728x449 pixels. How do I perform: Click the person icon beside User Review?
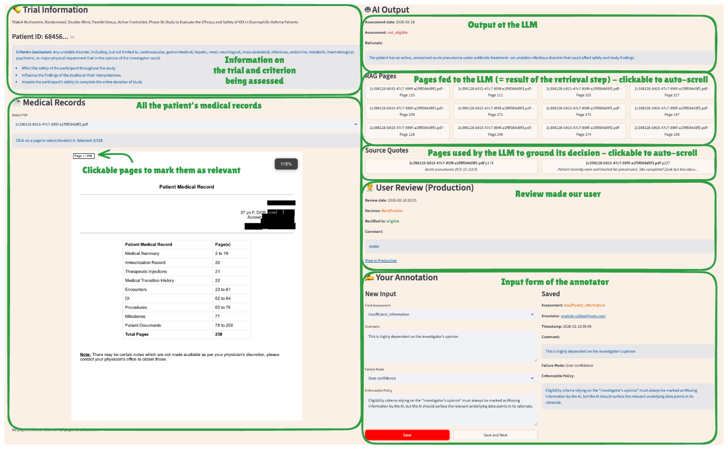[370, 188]
